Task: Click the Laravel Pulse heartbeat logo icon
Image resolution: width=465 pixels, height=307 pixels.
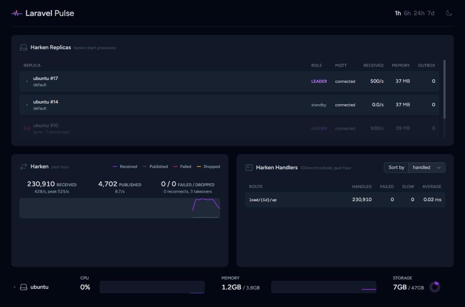Action: tap(17, 13)
